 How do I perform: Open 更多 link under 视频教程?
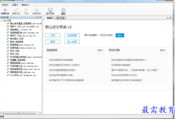(100, 50)
